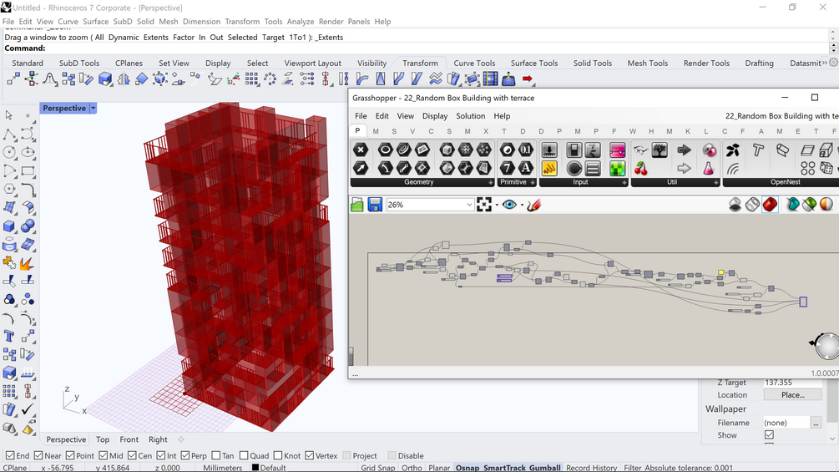Toggle the End osnap checkbox
The width and height of the screenshot is (839, 472).
coord(10,455)
